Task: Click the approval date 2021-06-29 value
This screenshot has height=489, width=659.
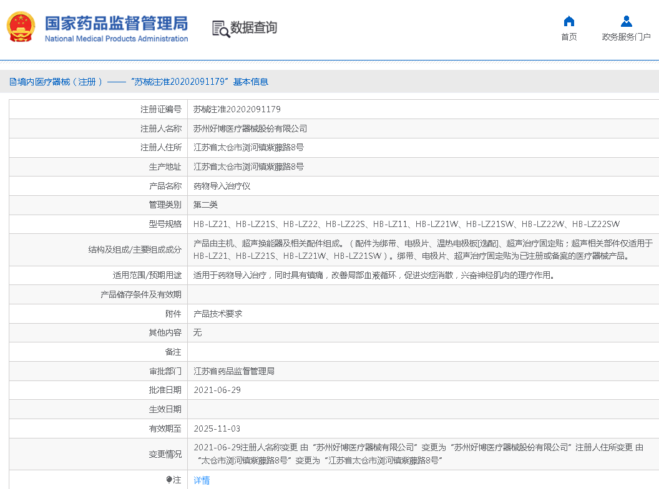Action: click(217, 390)
